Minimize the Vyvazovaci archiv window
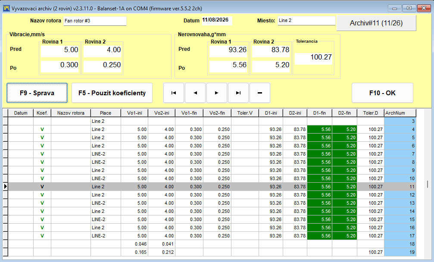The width and height of the screenshot is (434, 262). point(395,8)
